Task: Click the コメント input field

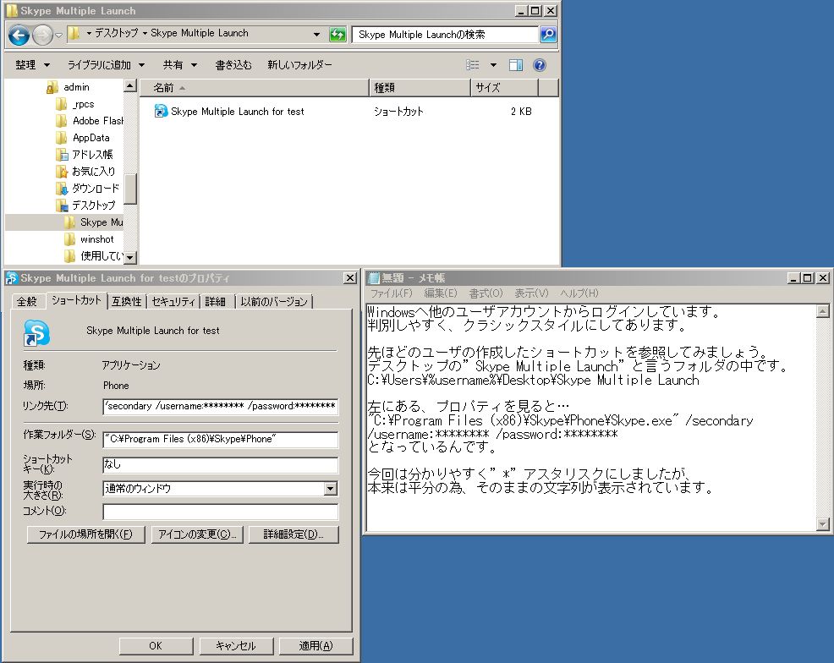Action: click(220, 512)
